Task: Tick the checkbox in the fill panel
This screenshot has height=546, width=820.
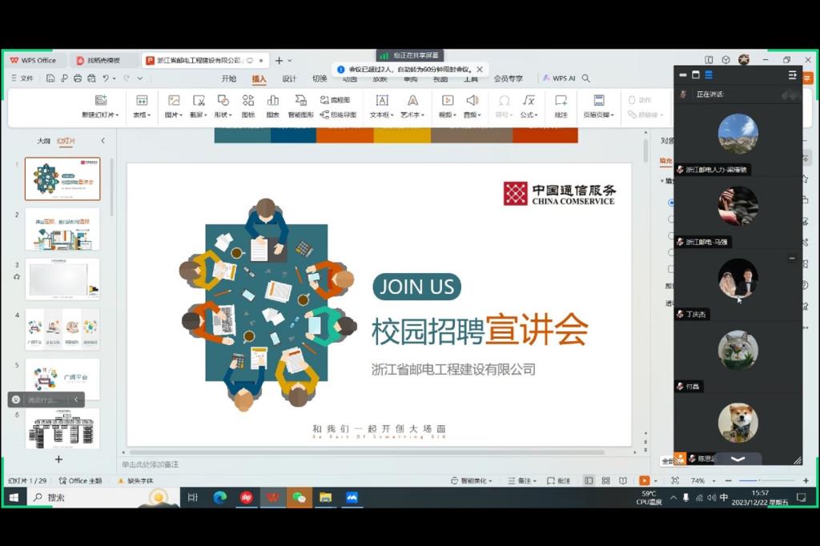Action: [671, 269]
